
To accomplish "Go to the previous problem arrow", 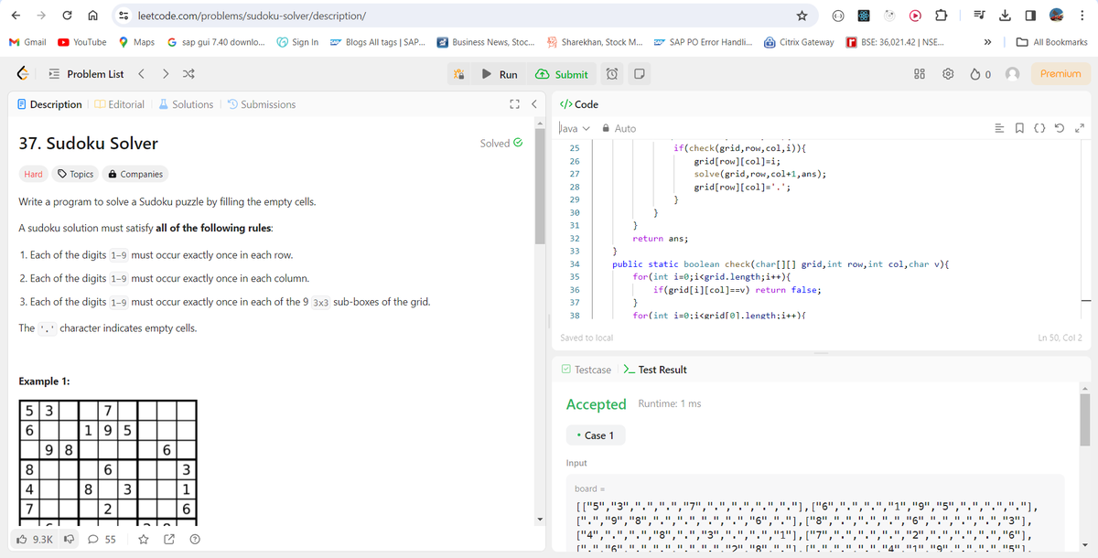I will [x=140, y=74].
